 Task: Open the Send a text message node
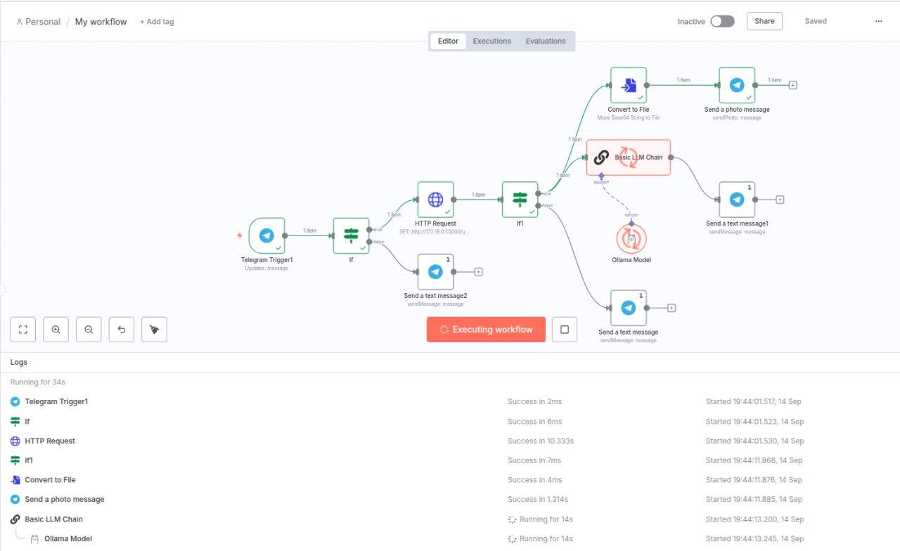(x=629, y=308)
